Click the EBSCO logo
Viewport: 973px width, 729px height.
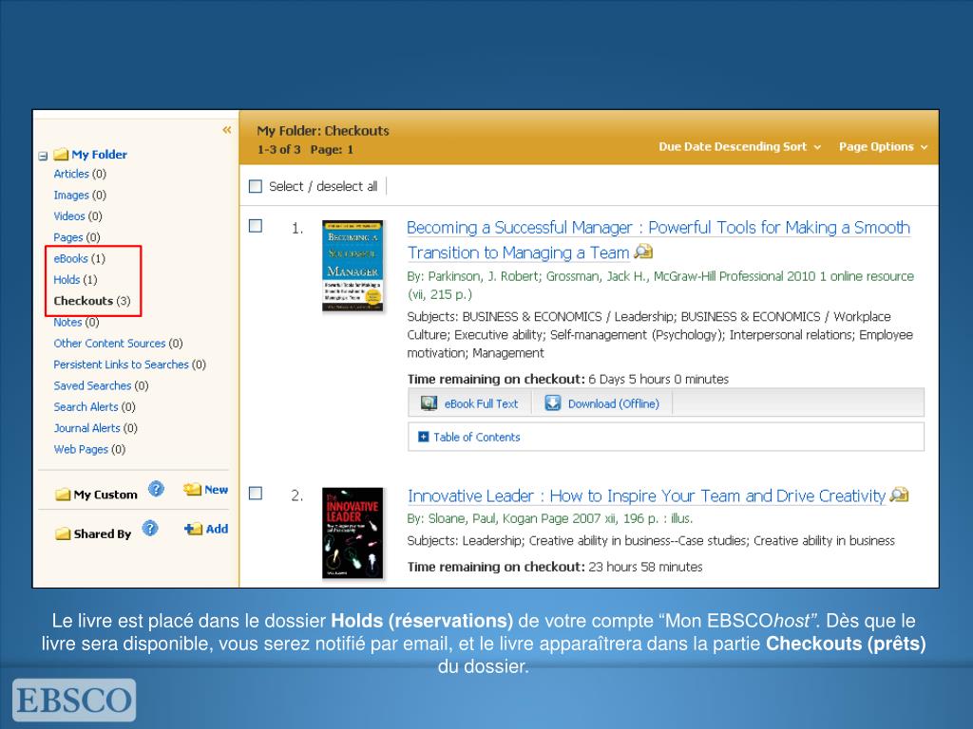pos(74,700)
